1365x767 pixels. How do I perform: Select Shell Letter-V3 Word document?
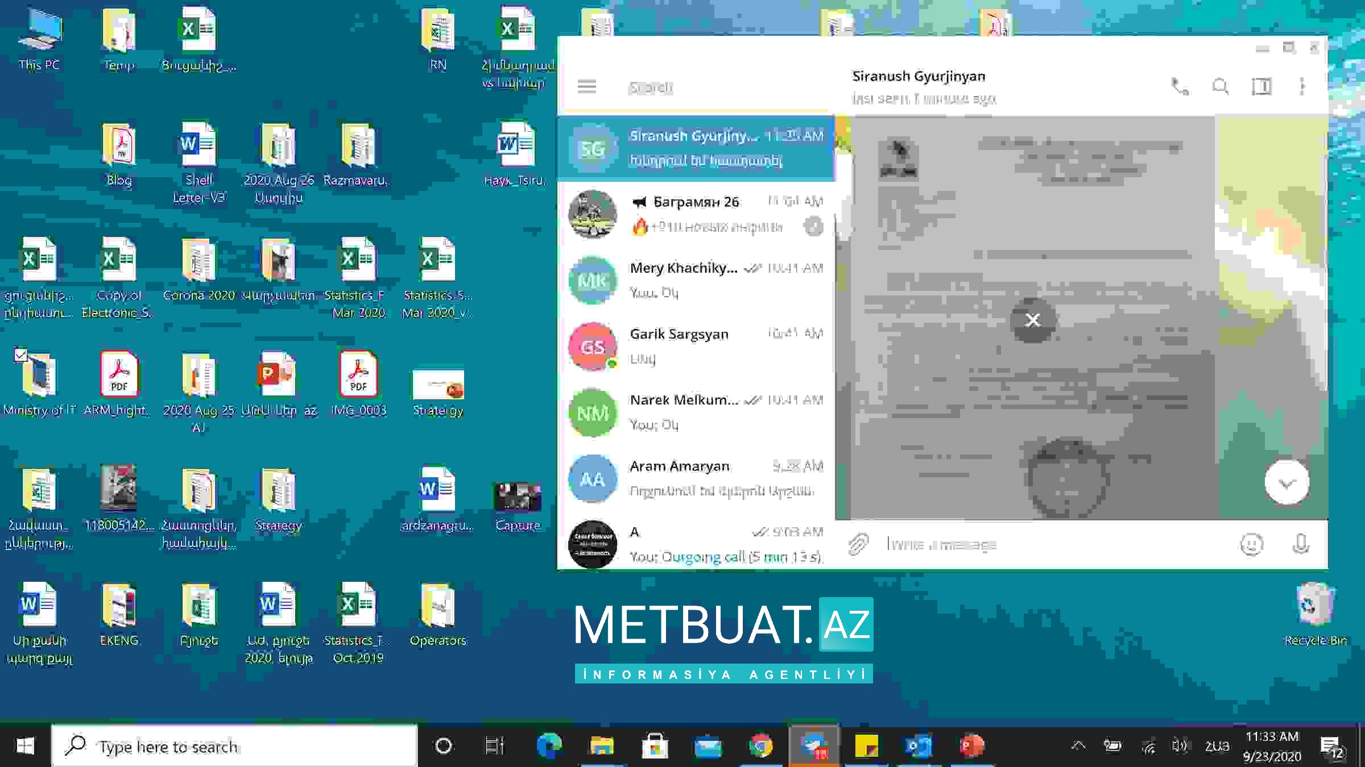(x=198, y=163)
